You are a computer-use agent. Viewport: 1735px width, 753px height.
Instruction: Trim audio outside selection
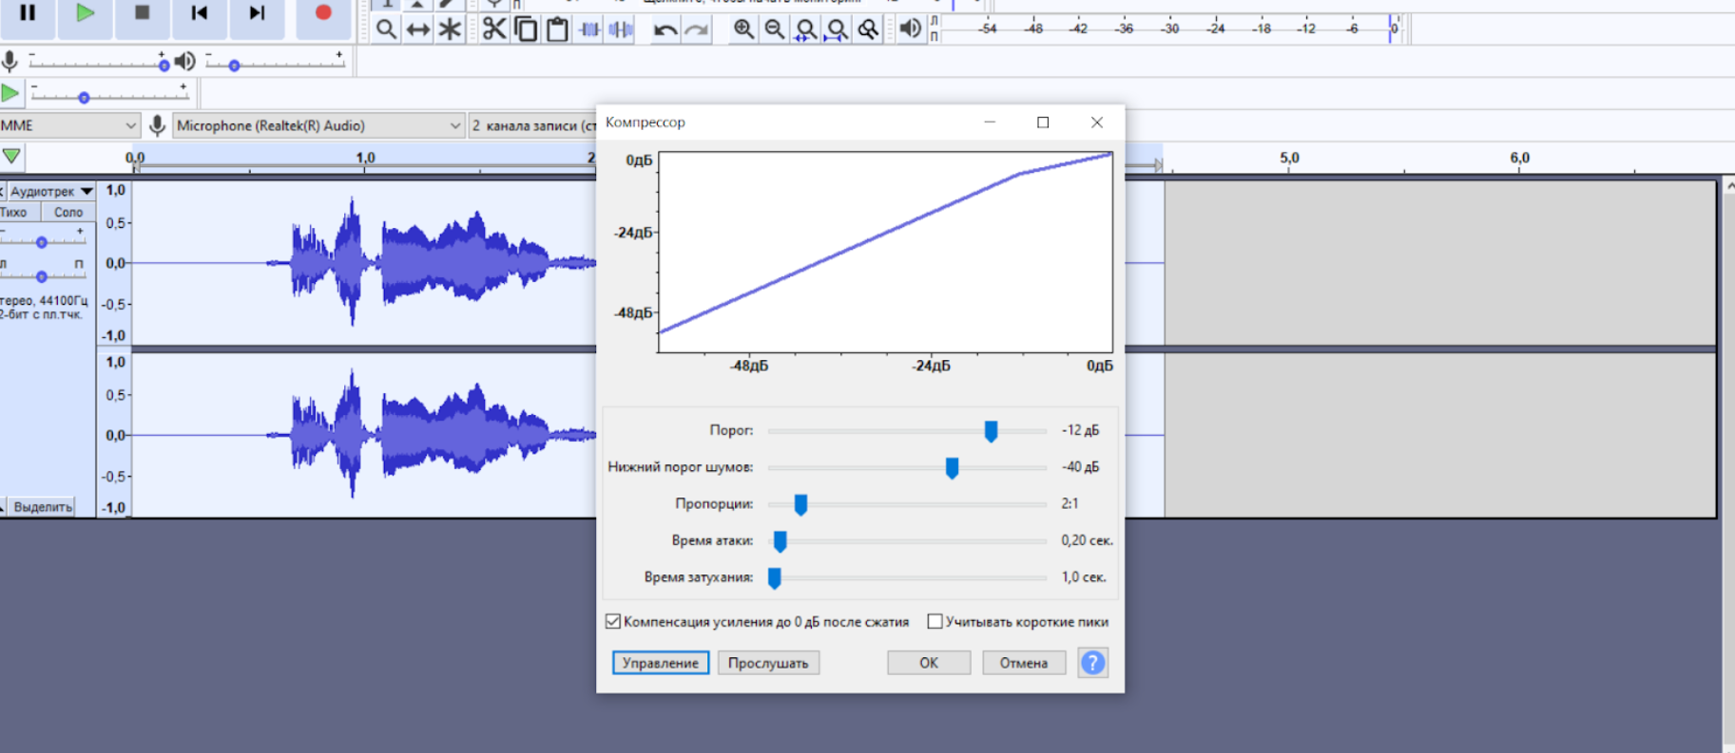pyautogui.click(x=589, y=29)
